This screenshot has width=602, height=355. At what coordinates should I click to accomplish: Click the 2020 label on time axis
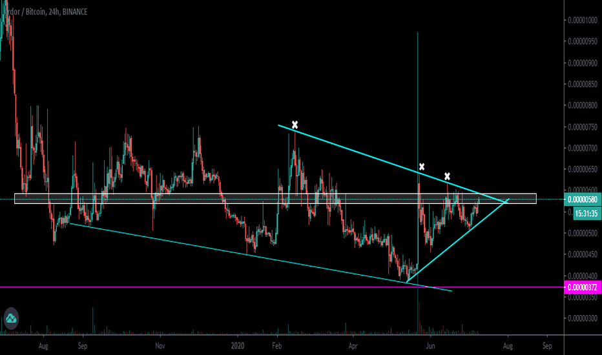click(x=238, y=346)
